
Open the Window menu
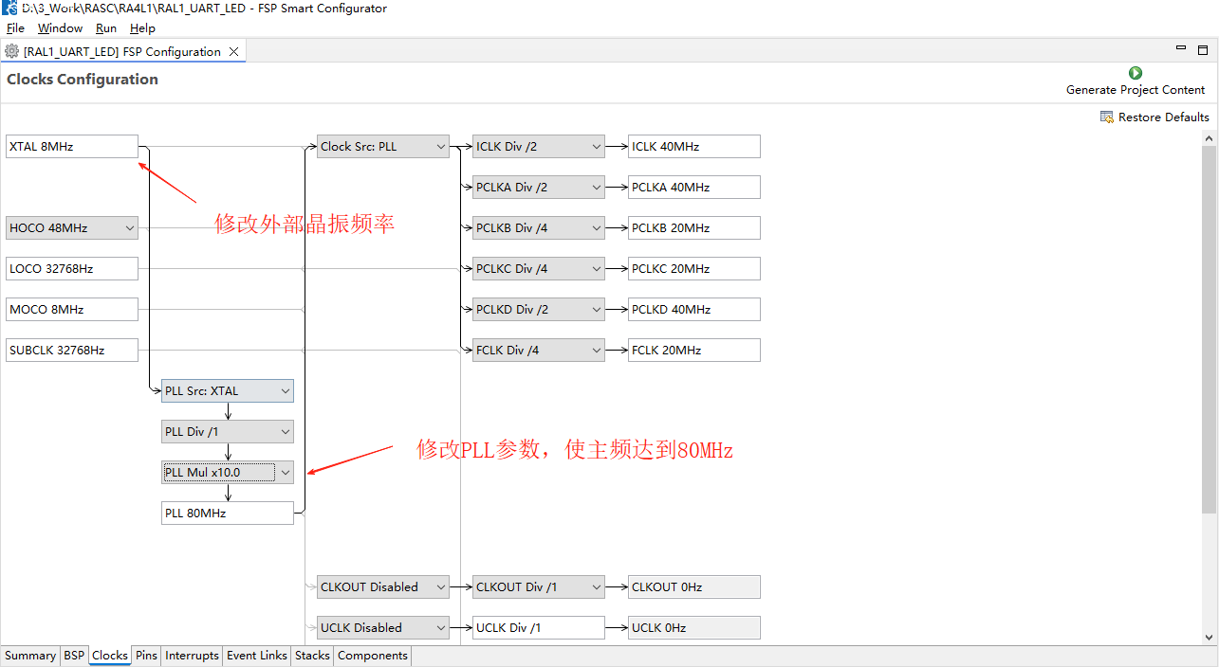60,28
